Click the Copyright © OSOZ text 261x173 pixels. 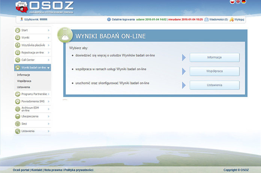[x=236, y=170]
